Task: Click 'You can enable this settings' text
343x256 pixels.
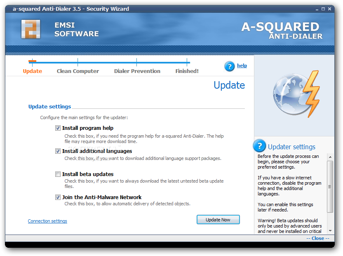Action: [x=285, y=207]
